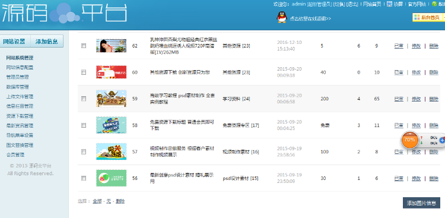Image resolution: width=445 pixels, height=218 pixels.
Task: Click 无 to deselect all rows
Action: [109, 201]
